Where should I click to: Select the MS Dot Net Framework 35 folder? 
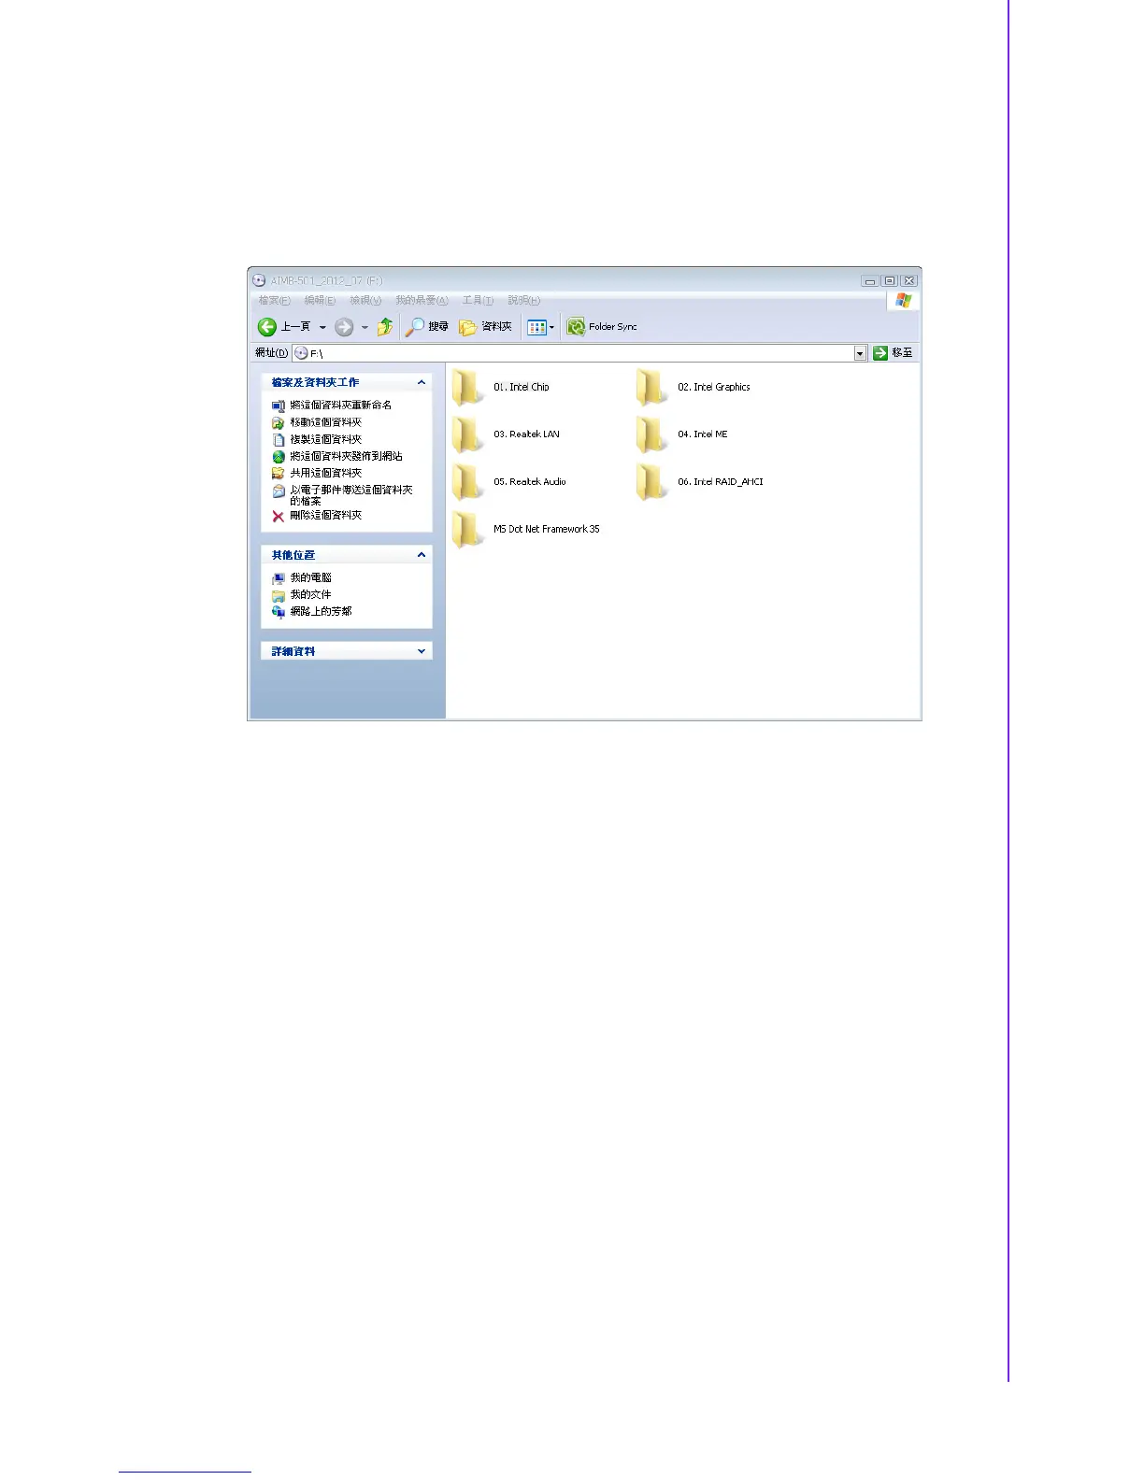(x=526, y=530)
